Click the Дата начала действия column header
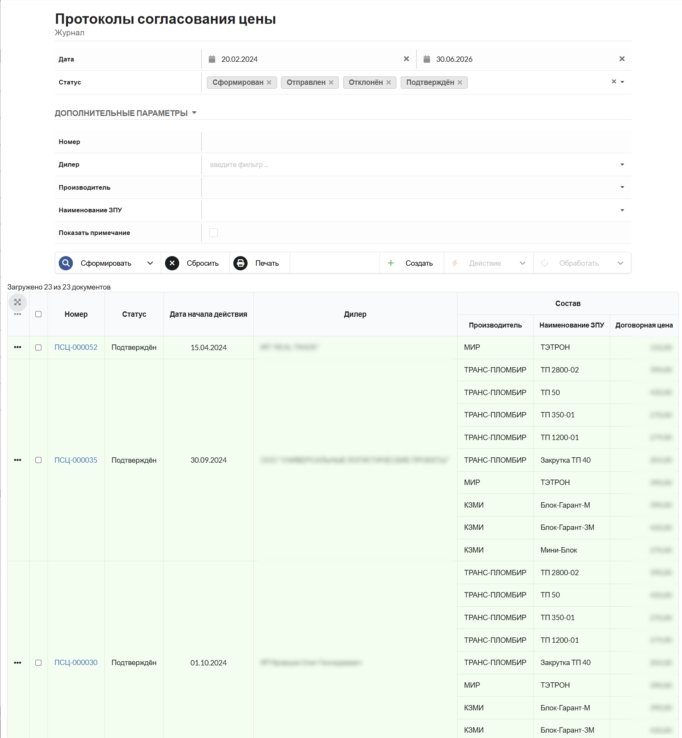The height and width of the screenshot is (738, 682). coord(208,314)
